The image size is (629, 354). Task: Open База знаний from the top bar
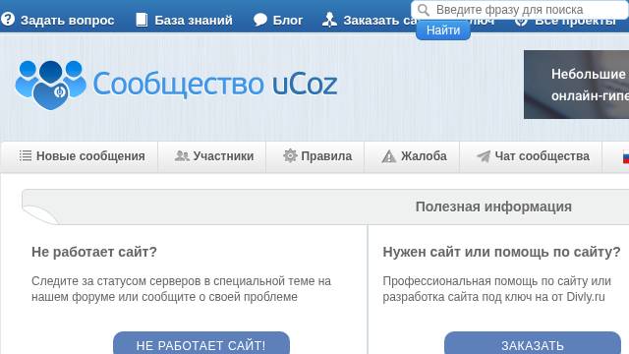click(194, 20)
